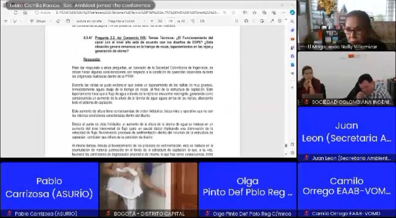Open the Edge sidebar search icon
This screenshot has height=218, width=396.
click(292, 22)
